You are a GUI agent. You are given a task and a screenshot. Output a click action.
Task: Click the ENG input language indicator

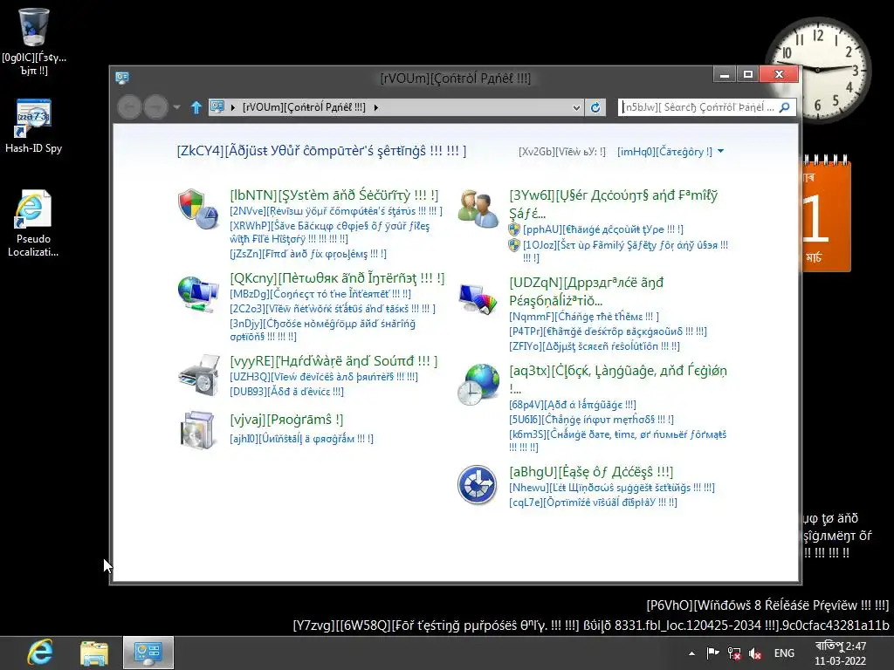[785, 653]
